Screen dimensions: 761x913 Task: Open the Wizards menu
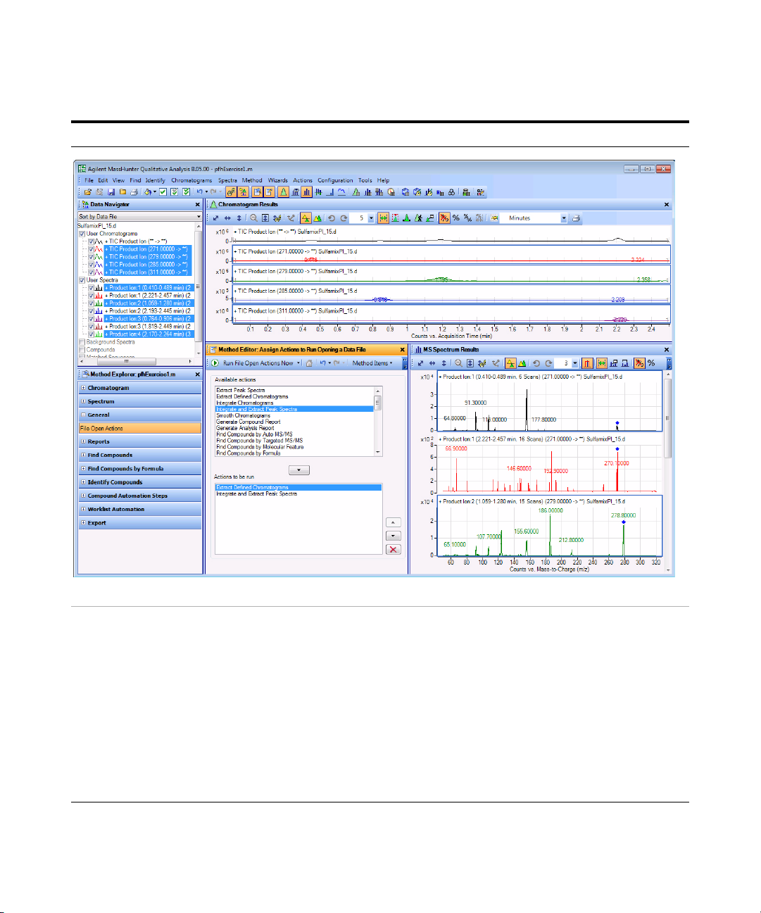[278, 180]
